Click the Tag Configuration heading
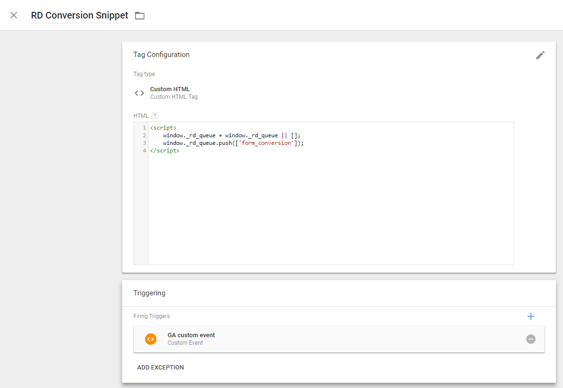Image resolution: width=563 pixels, height=388 pixels. 162,55
